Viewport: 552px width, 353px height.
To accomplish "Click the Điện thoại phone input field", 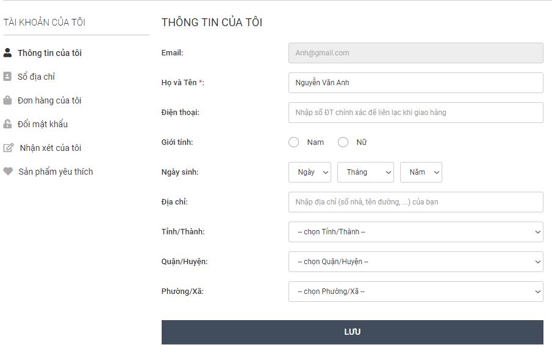I will pos(416,113).
